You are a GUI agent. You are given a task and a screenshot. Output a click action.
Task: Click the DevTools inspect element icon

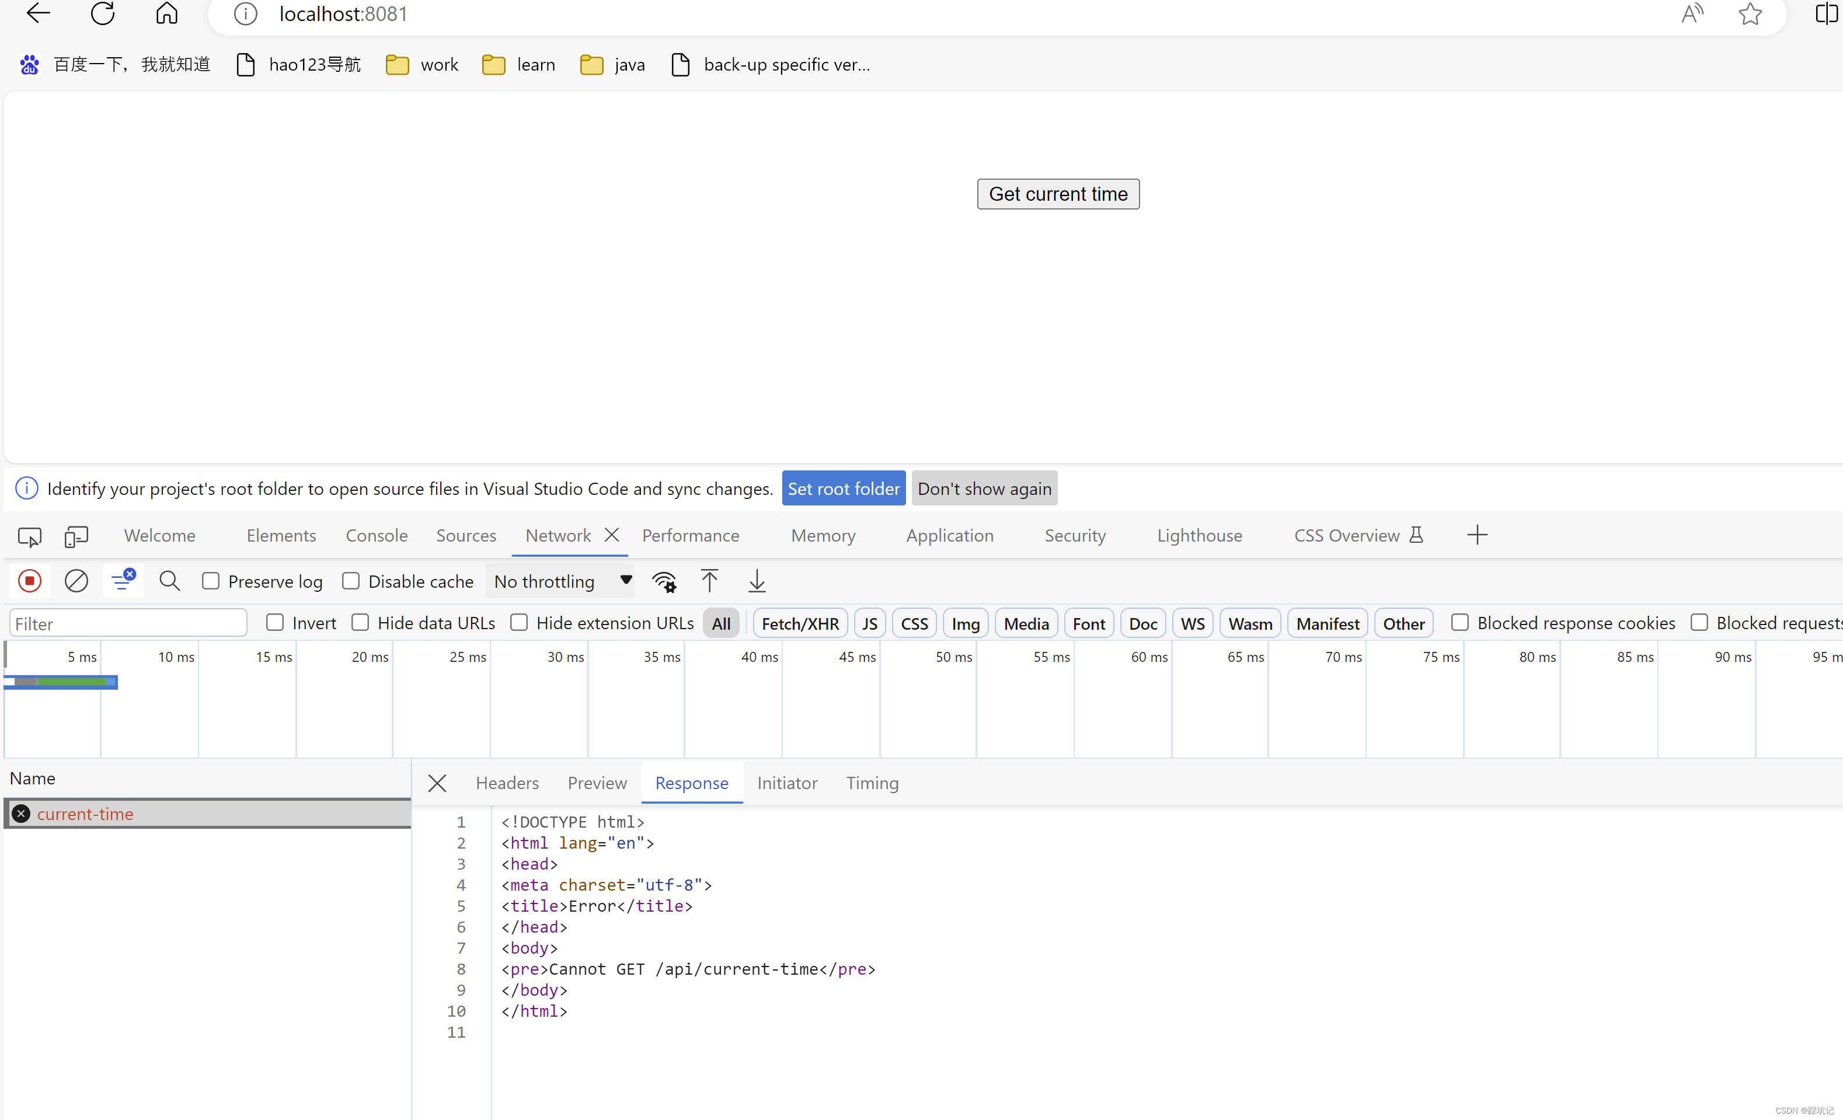click(29, 536)
